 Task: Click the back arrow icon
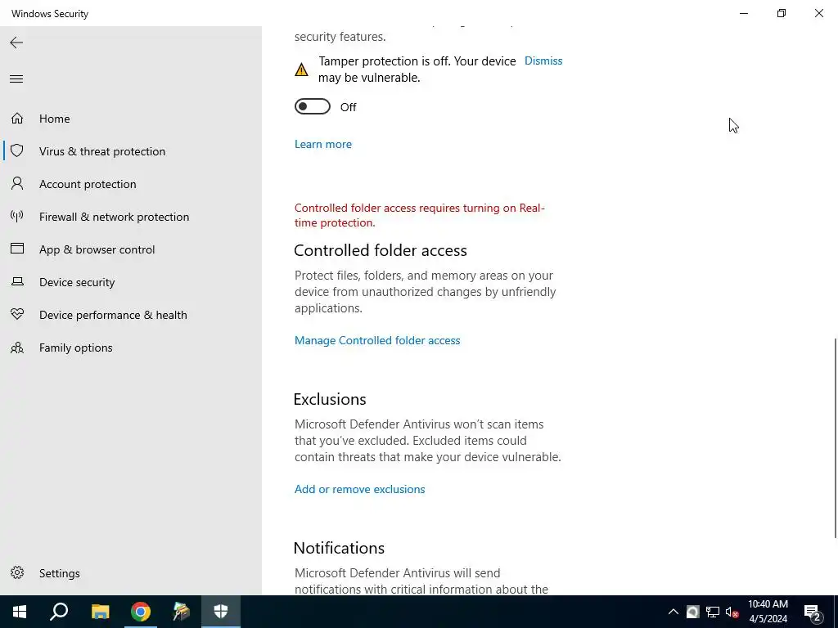tap(16, 43)
